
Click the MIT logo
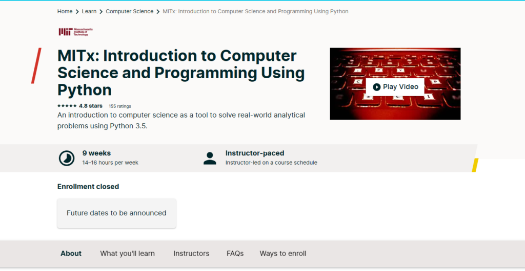76,32
